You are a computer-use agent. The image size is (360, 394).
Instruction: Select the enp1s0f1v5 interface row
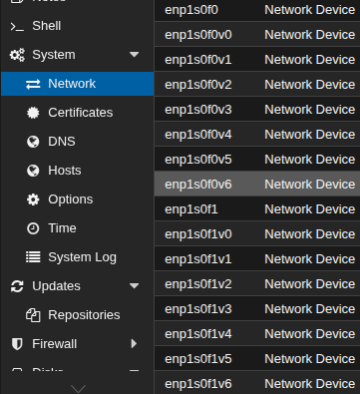[x=257, y=359]
